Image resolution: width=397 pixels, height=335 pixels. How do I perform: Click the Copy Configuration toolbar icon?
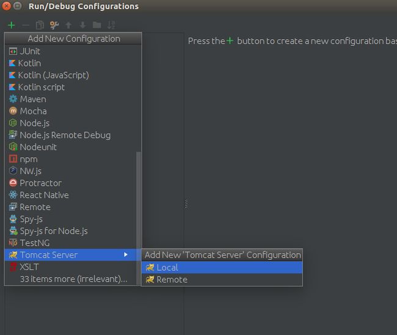40,25
